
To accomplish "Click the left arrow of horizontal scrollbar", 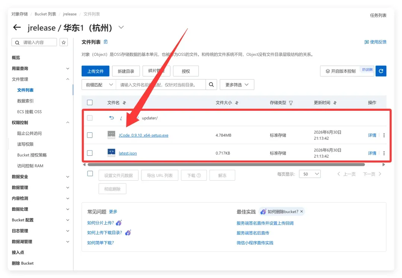I will [84, 165].
